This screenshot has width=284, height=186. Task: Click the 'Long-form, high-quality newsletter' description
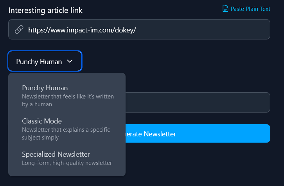67,163
